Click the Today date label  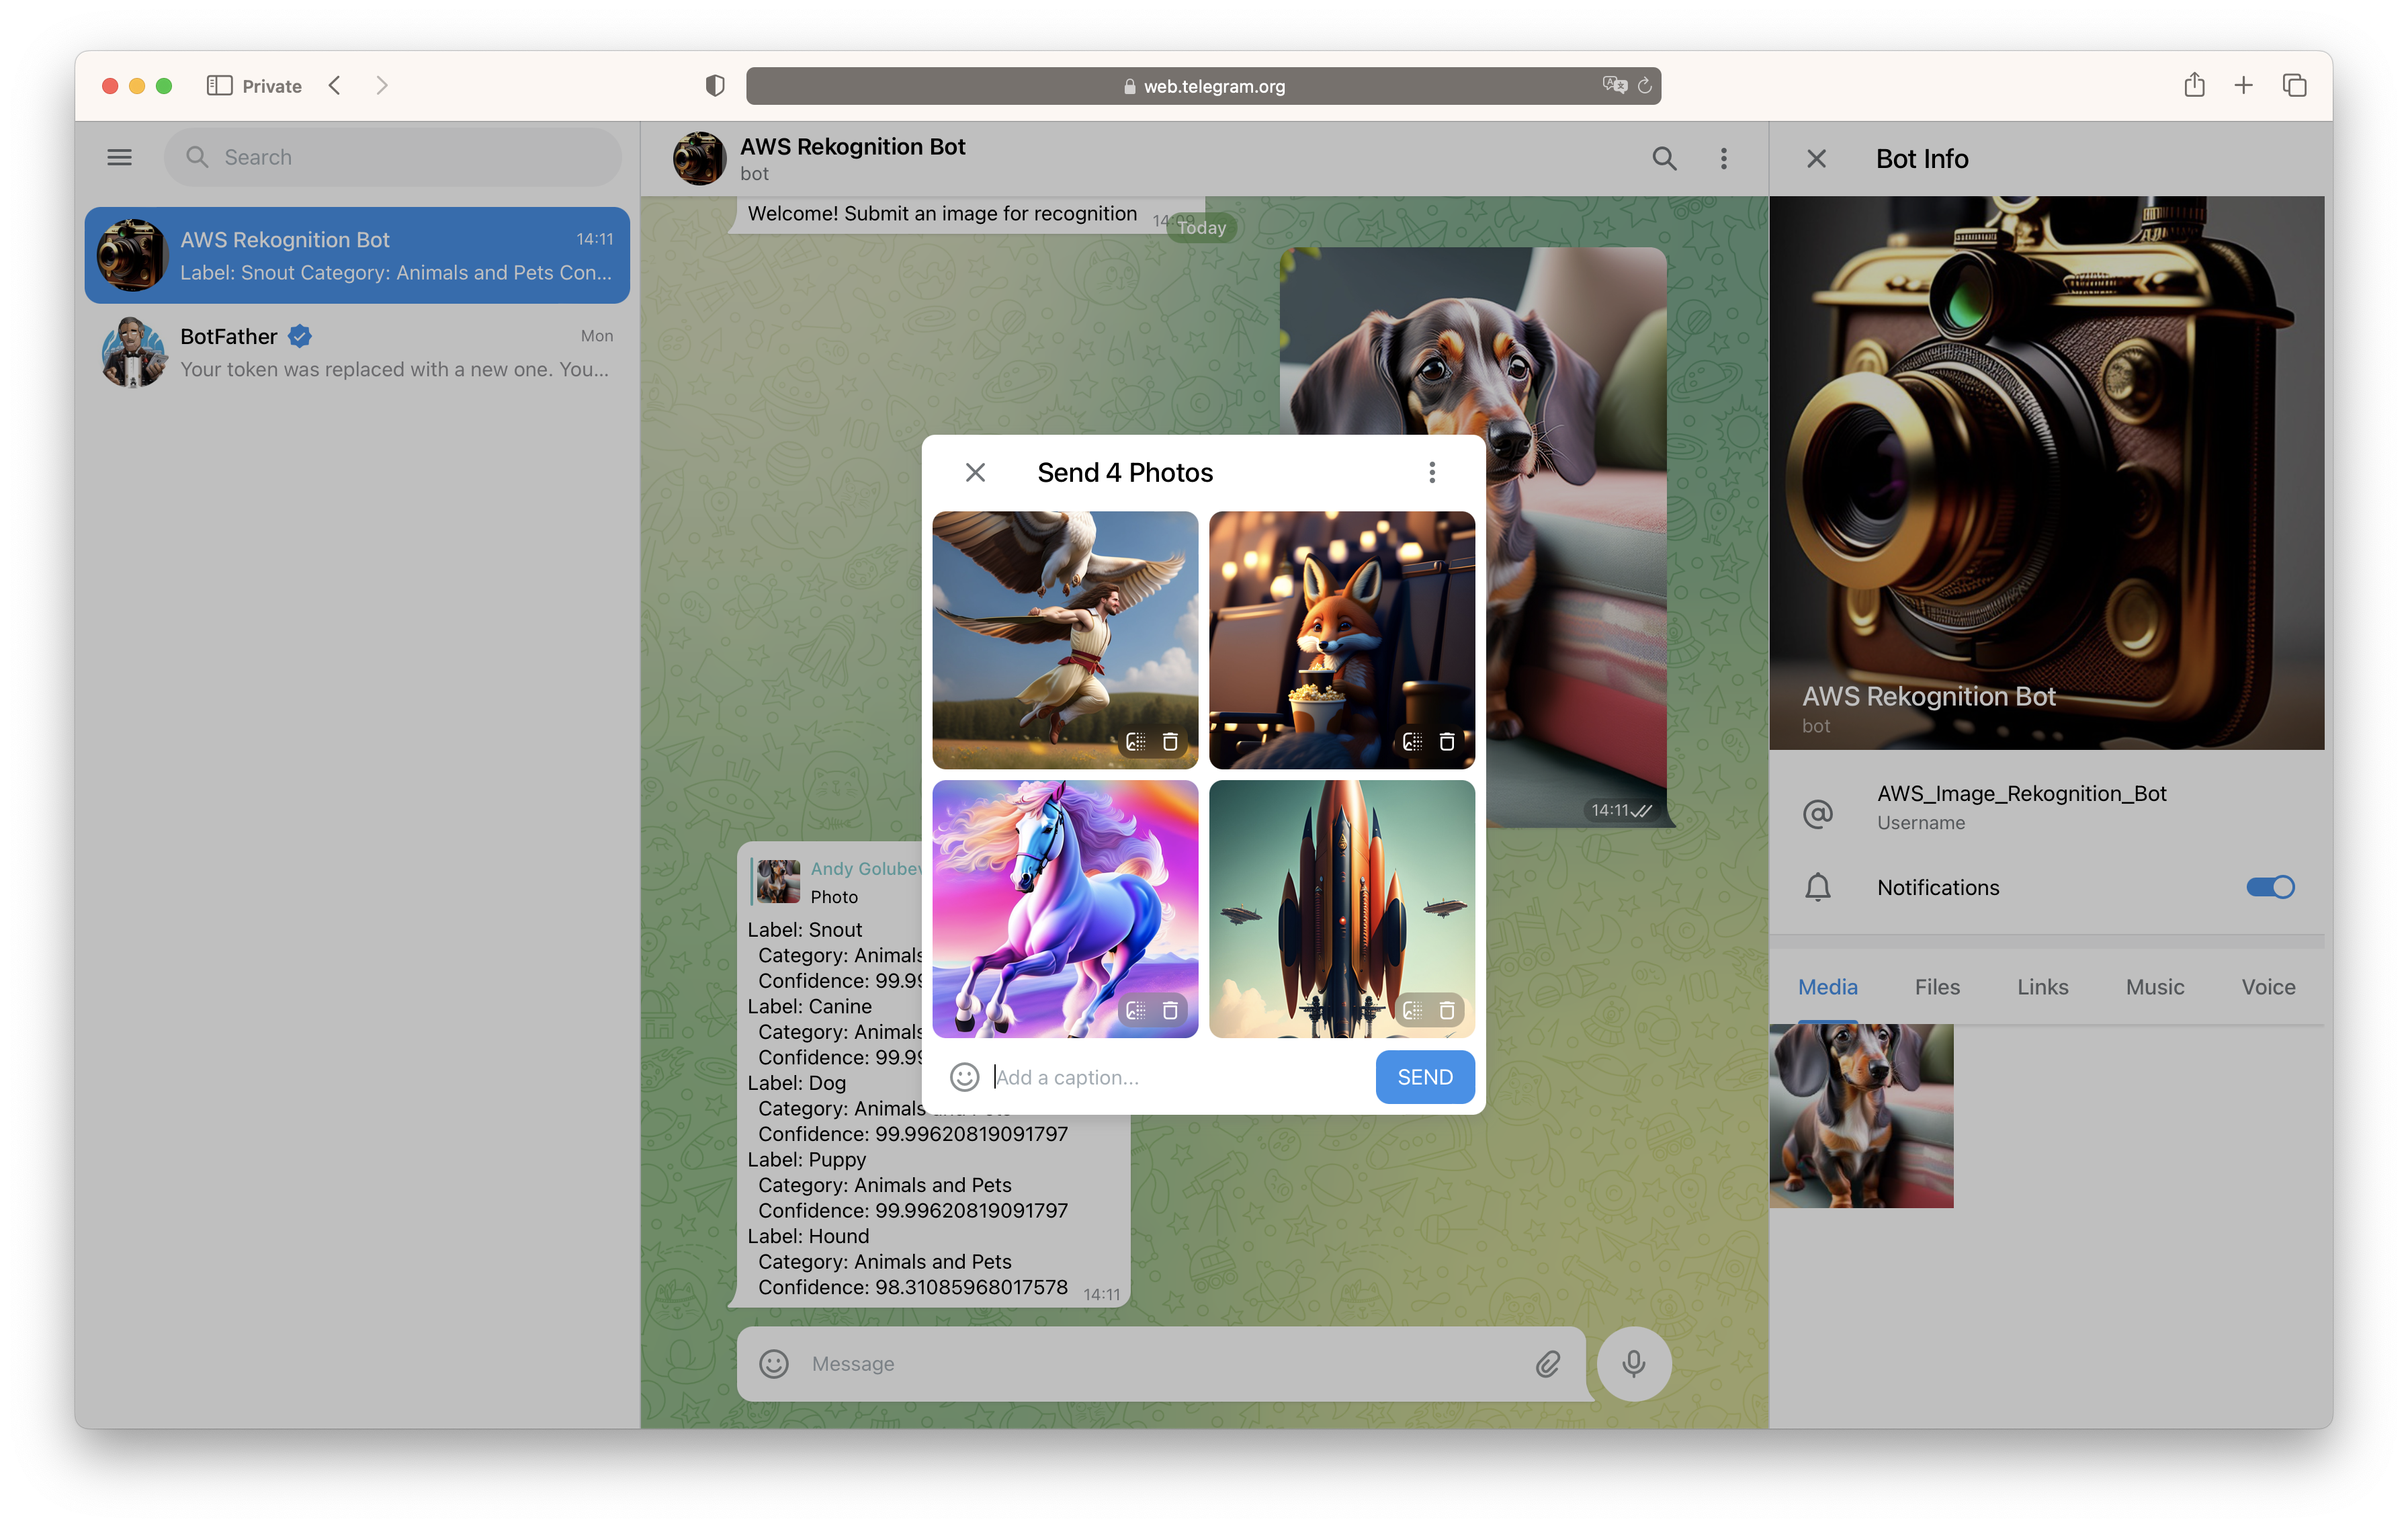click(x=1201, y=228)
